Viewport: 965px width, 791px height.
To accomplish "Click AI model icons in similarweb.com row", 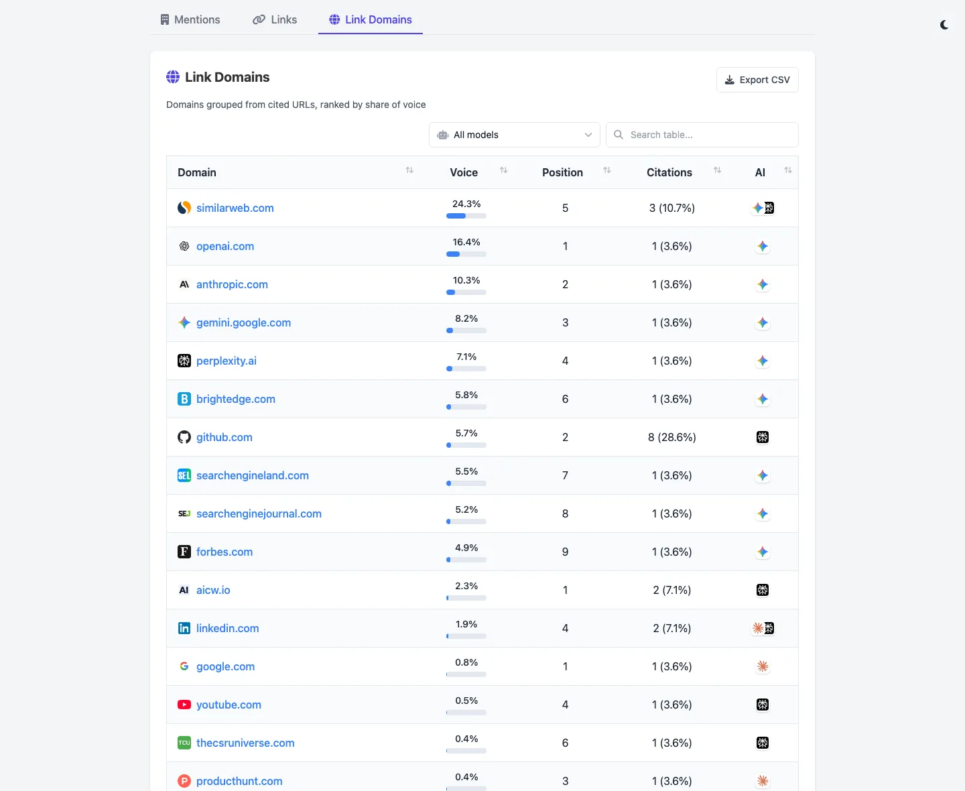I will tap(763, 208).
